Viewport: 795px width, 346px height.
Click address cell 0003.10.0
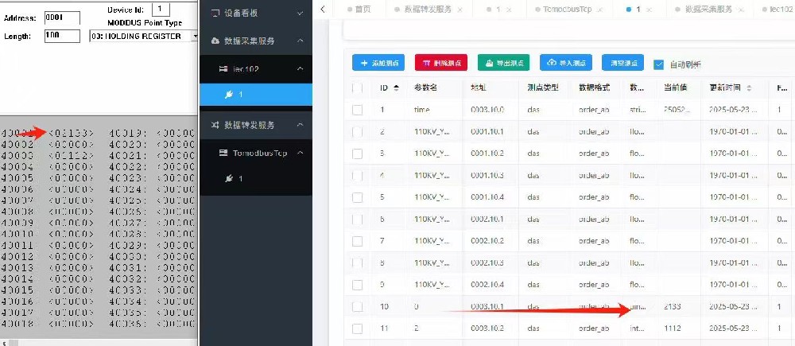click(487, 110)
